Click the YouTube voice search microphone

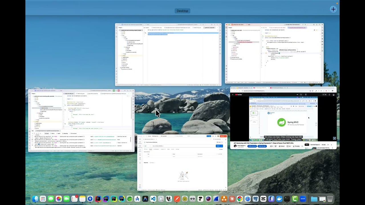[306, 95]
